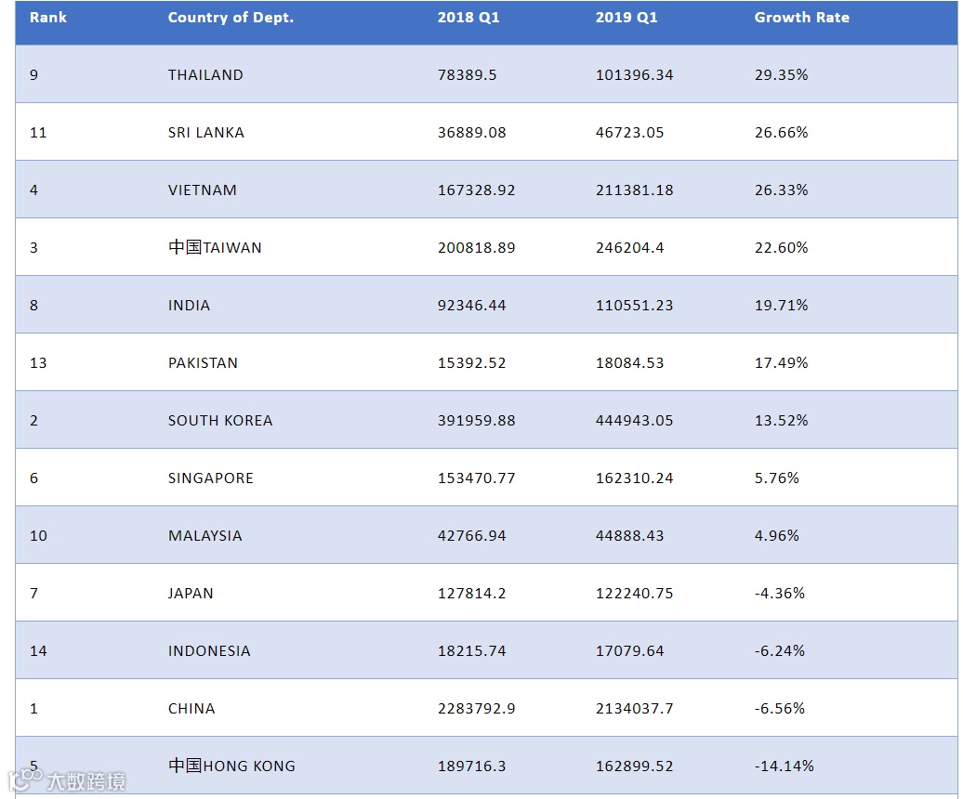Click SOUTH KOREA 2019 Q1 value 444943.05
The image size is (963, 799).
(635, 420)
